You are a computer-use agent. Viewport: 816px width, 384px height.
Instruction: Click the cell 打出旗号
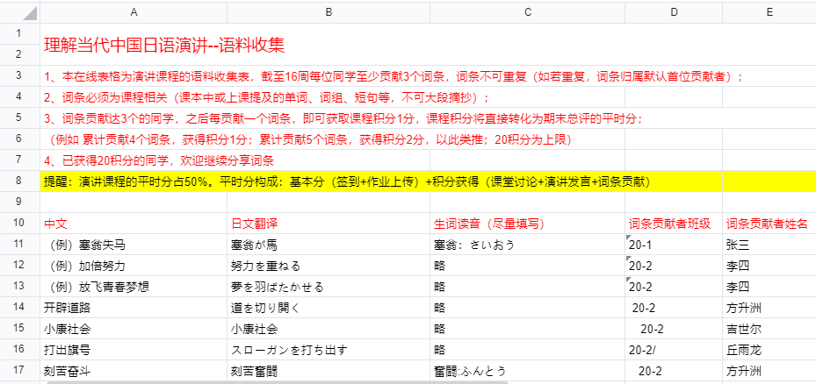[134, 350]
